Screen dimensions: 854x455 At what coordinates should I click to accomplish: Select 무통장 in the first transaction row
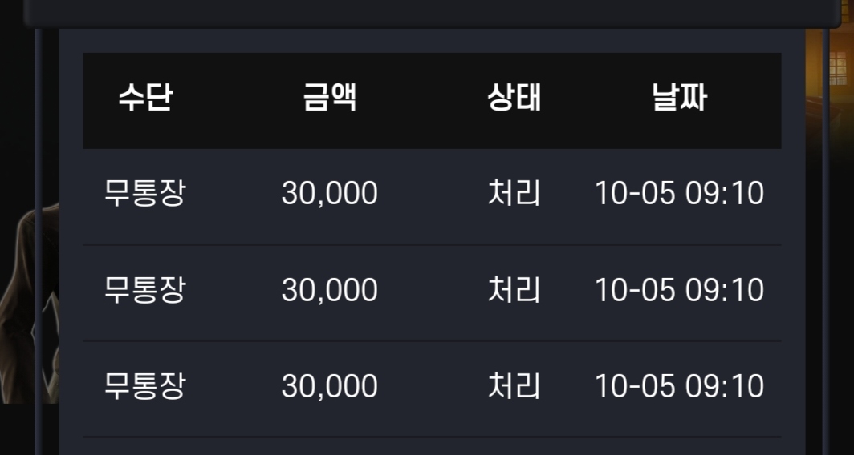[144, 193]
